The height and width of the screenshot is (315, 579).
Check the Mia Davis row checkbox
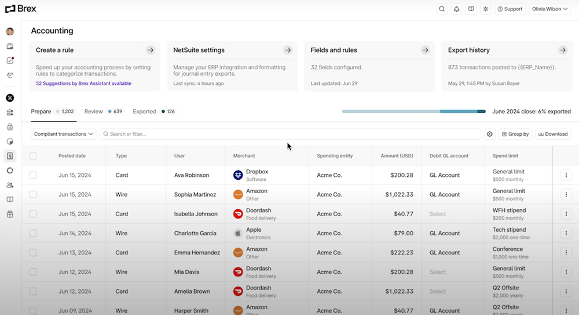click(33, 272)
